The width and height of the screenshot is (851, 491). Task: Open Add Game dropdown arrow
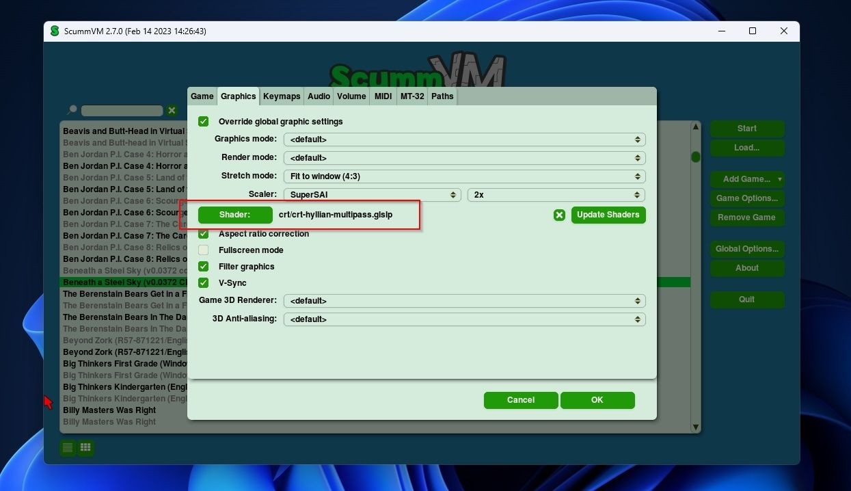tap(779, 179)
